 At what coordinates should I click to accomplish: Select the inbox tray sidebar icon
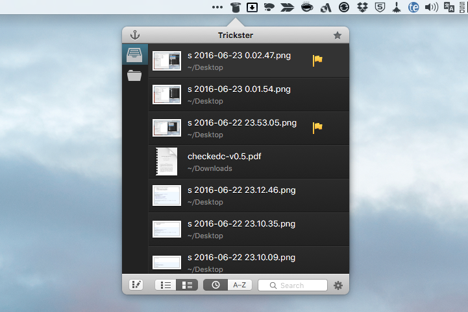pyautogui.click(x=134, y=55)
